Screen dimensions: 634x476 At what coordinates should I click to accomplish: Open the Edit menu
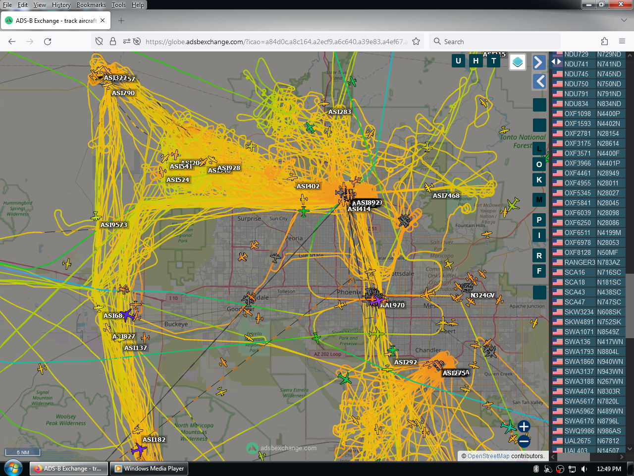coord(23,5)
